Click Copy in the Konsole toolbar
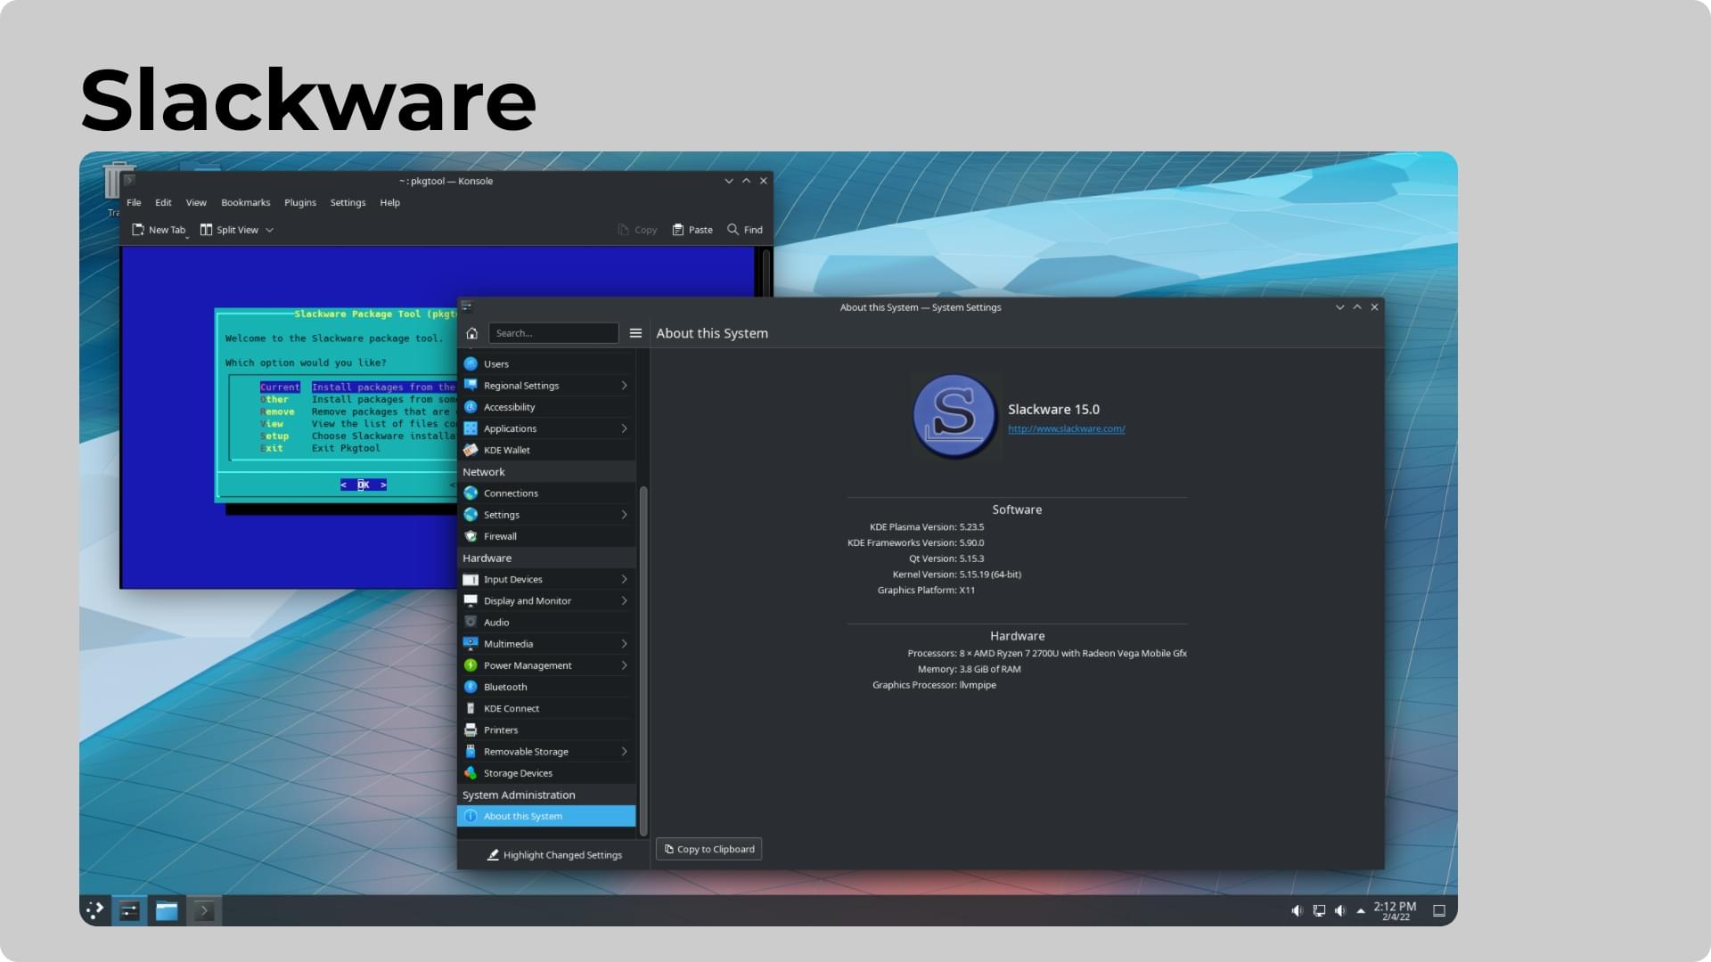 pyautogui.click(x=637, y=230)
